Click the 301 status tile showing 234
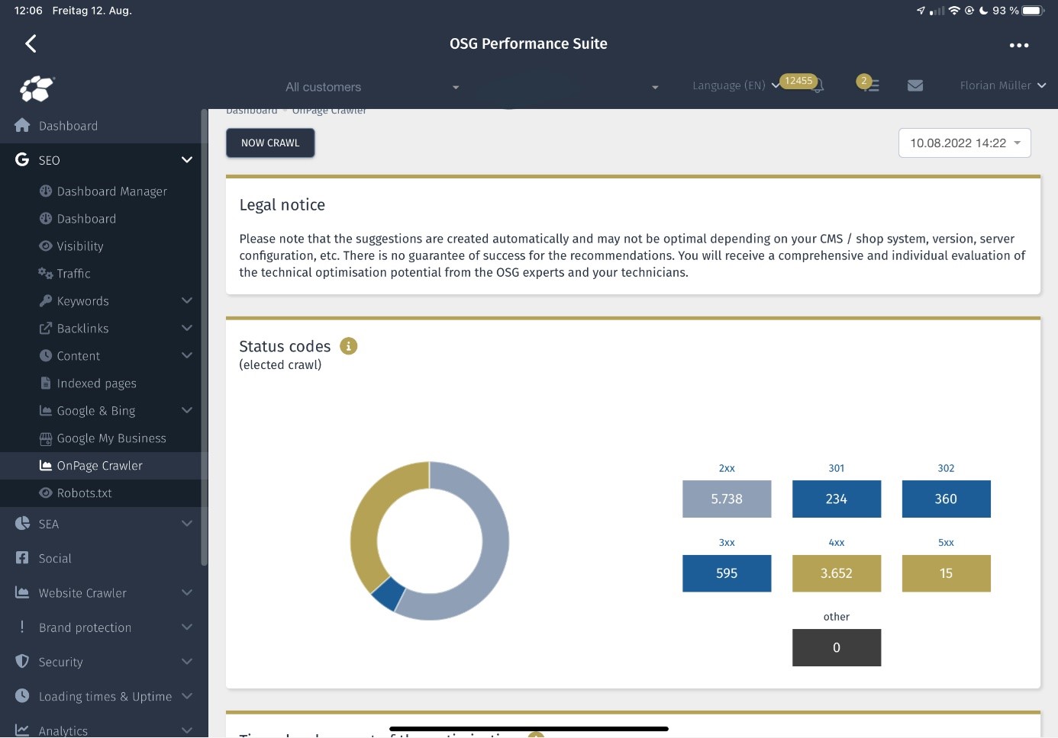The height and width of the screenshot is (738, 1058). point(837,499)
